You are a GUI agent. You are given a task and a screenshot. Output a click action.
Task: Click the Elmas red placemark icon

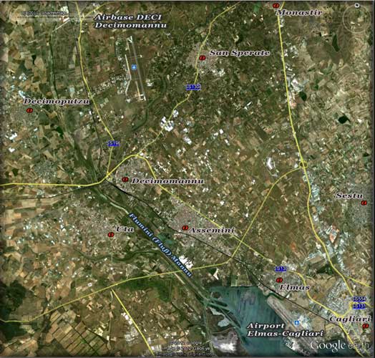(x=279, y=280)
